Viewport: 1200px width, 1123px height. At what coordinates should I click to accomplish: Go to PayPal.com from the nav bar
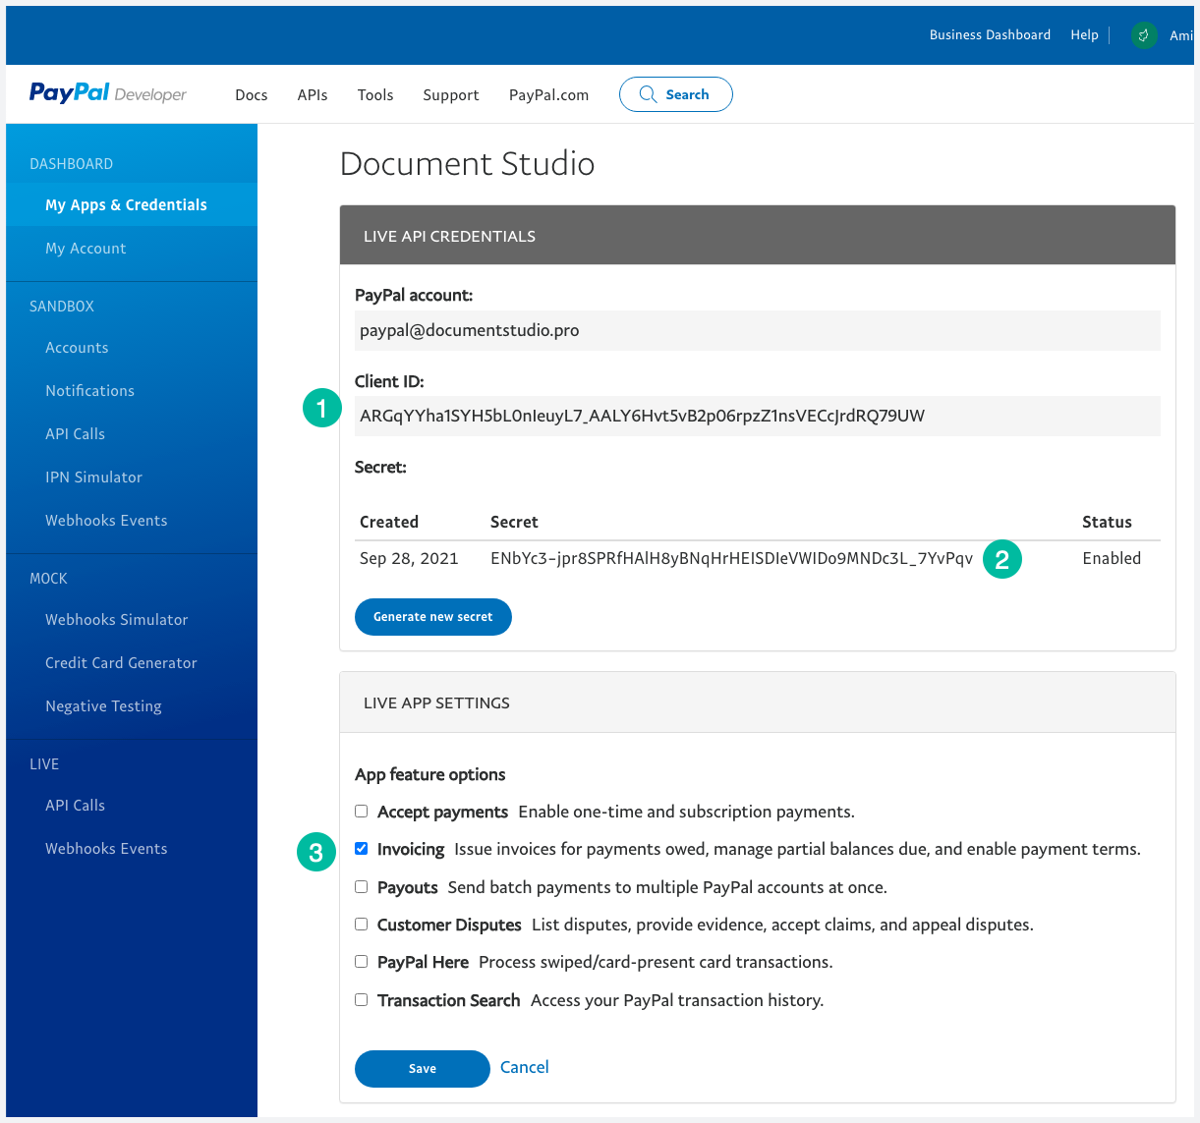548,95
